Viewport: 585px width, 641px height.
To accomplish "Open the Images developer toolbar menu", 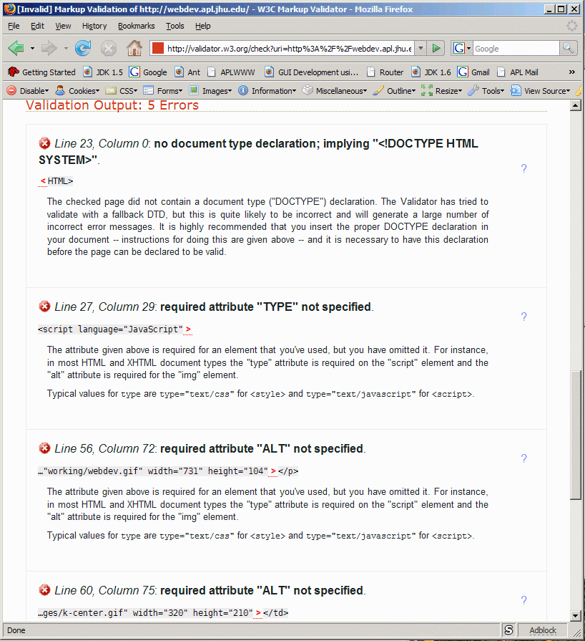I will pos(210,91).
